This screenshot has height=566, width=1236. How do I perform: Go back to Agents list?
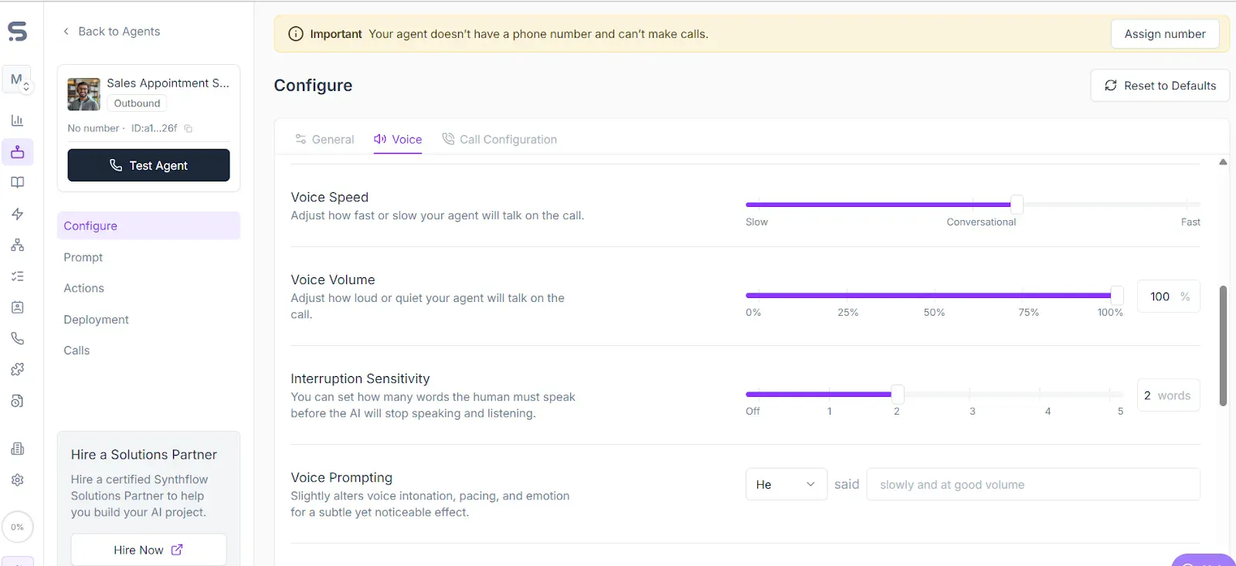[x=111, y=32]
